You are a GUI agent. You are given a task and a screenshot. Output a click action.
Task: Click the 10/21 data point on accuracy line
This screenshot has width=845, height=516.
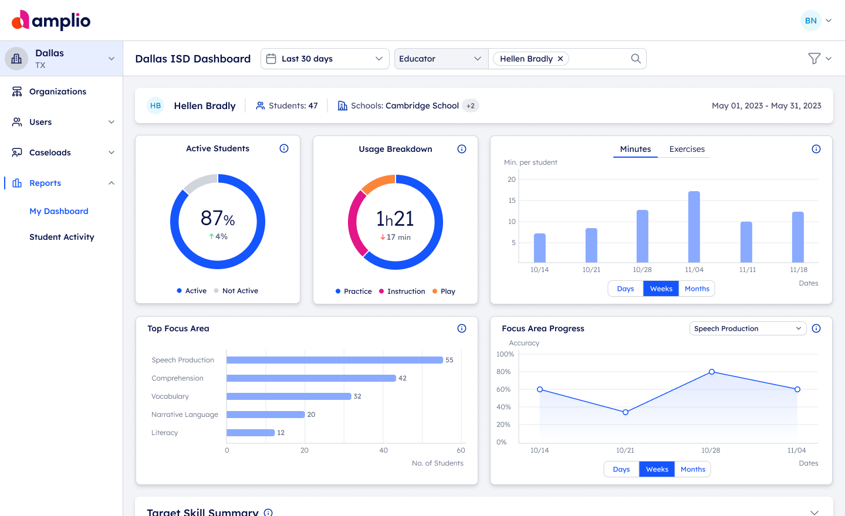tap(626, 412)
